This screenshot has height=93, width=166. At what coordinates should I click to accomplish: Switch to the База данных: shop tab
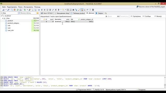[62, 13]
